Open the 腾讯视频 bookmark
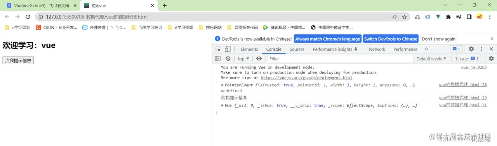The width and height of the screenshot is (497, 146). click(x=284, y=27)
